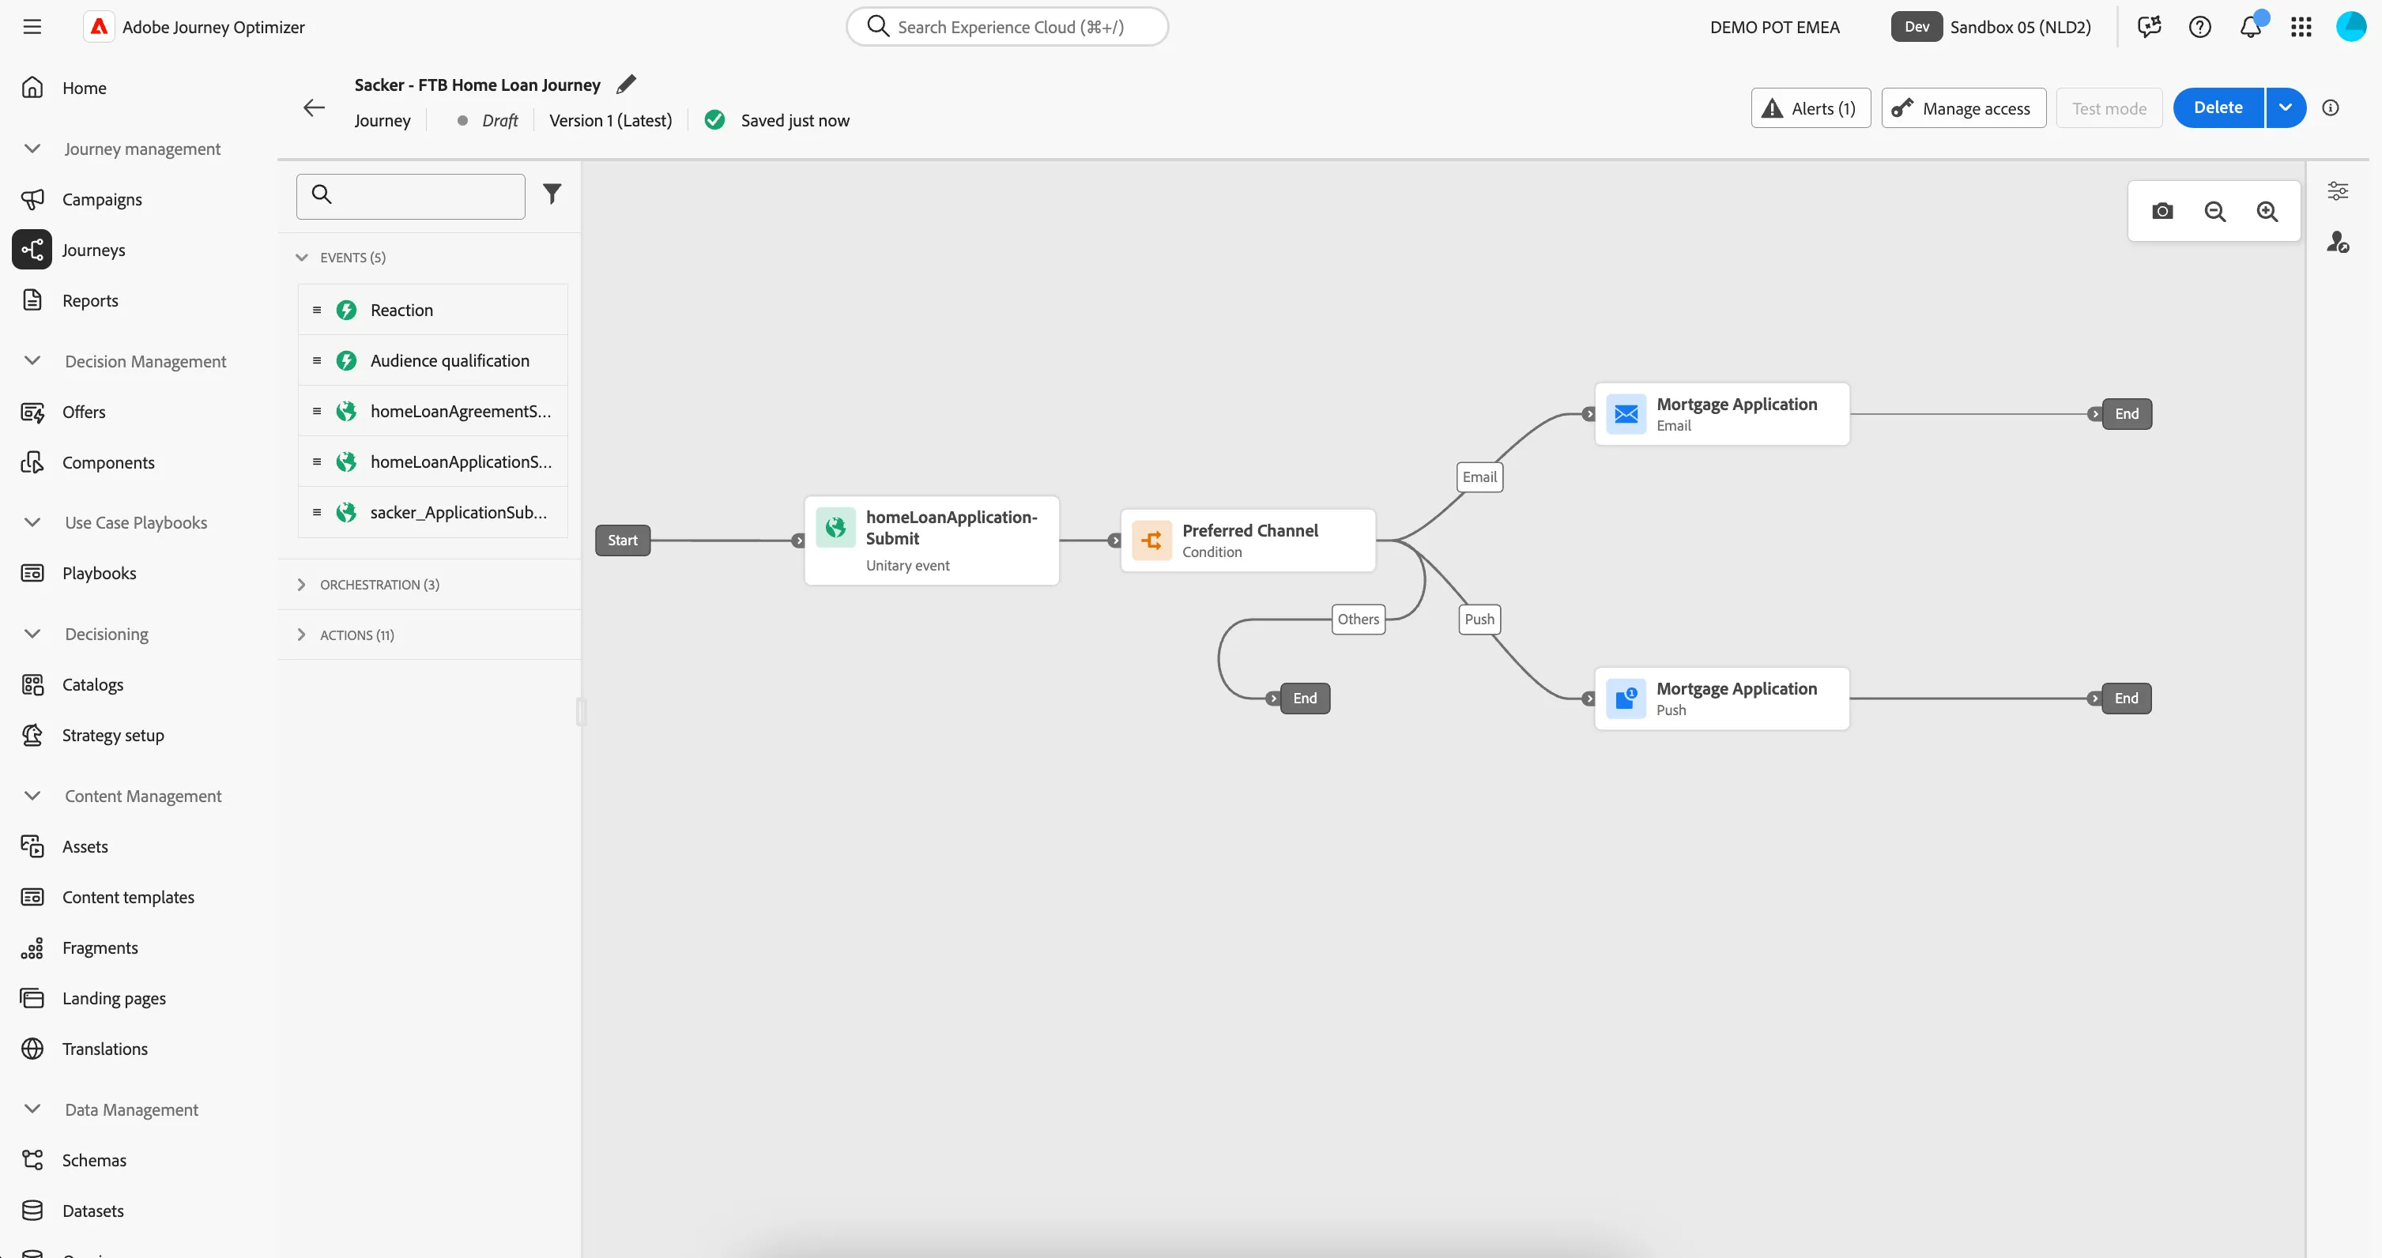Screen dimensions: 2382x1258
Task: Click the Manage access button
Action: (1963, 108)
